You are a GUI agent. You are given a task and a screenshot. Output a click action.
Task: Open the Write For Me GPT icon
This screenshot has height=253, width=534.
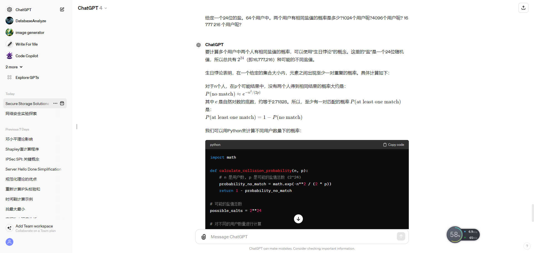pos(9,44)
